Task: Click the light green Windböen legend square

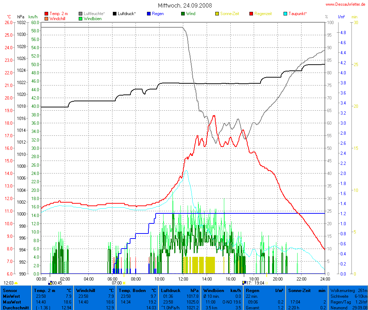Action: click(81, 18)
